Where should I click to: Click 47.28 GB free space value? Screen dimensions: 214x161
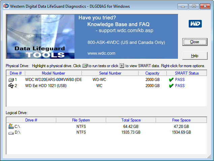click(x=181, y=127)
